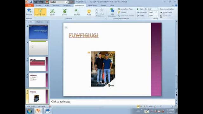
Task: Click the zoom out minus button
Action: tap(155, 106)
